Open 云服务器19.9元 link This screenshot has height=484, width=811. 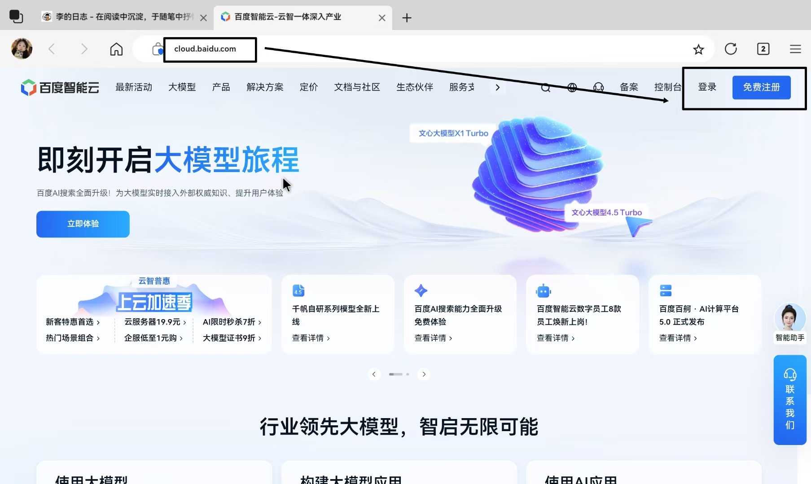pos(155,322)
